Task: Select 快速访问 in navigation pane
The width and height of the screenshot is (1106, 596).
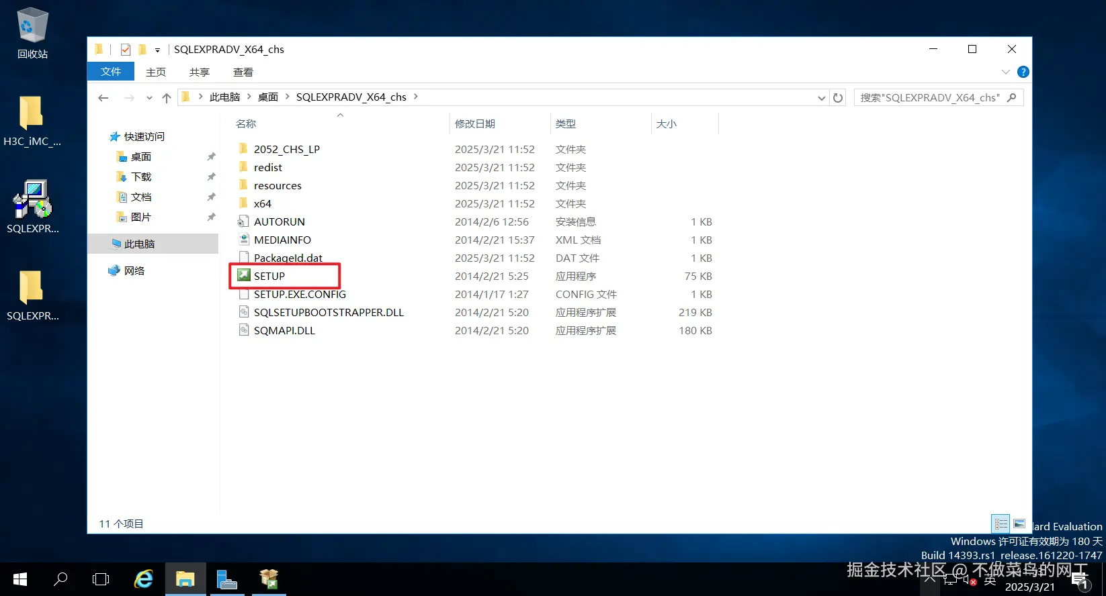Action: coord(144,136)
